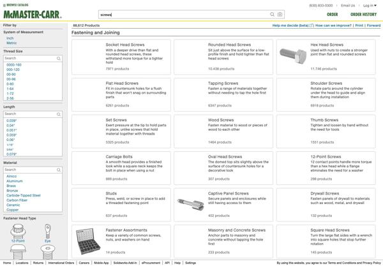Select Carbide-Tipped Steel material filter
This screenshot has width=383, height=266.
[x=24, y=195]
